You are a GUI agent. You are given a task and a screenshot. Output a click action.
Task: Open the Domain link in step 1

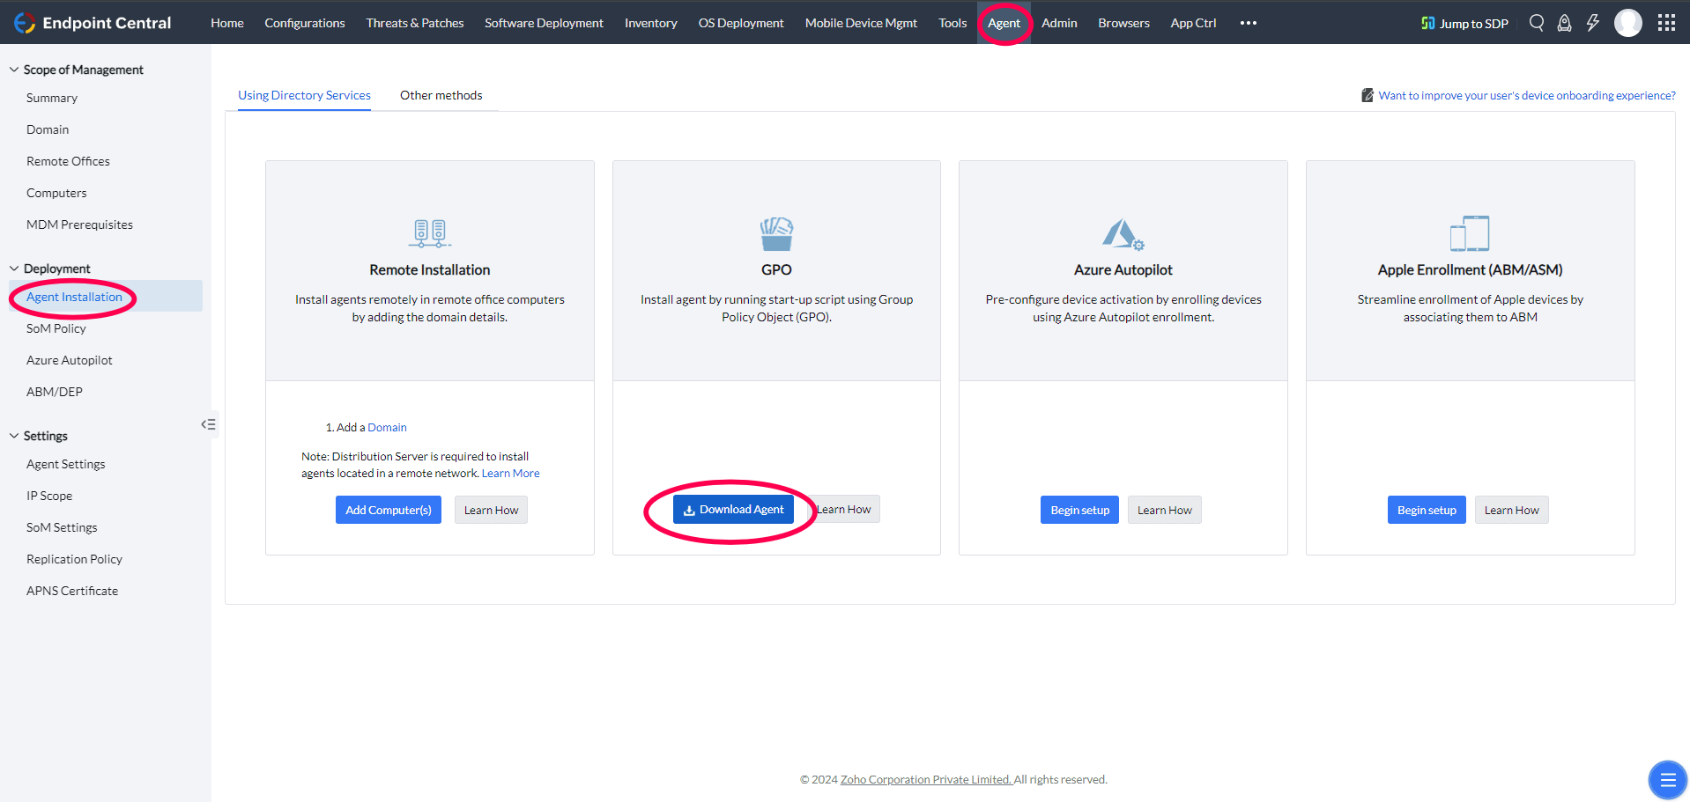pos(387,427)
